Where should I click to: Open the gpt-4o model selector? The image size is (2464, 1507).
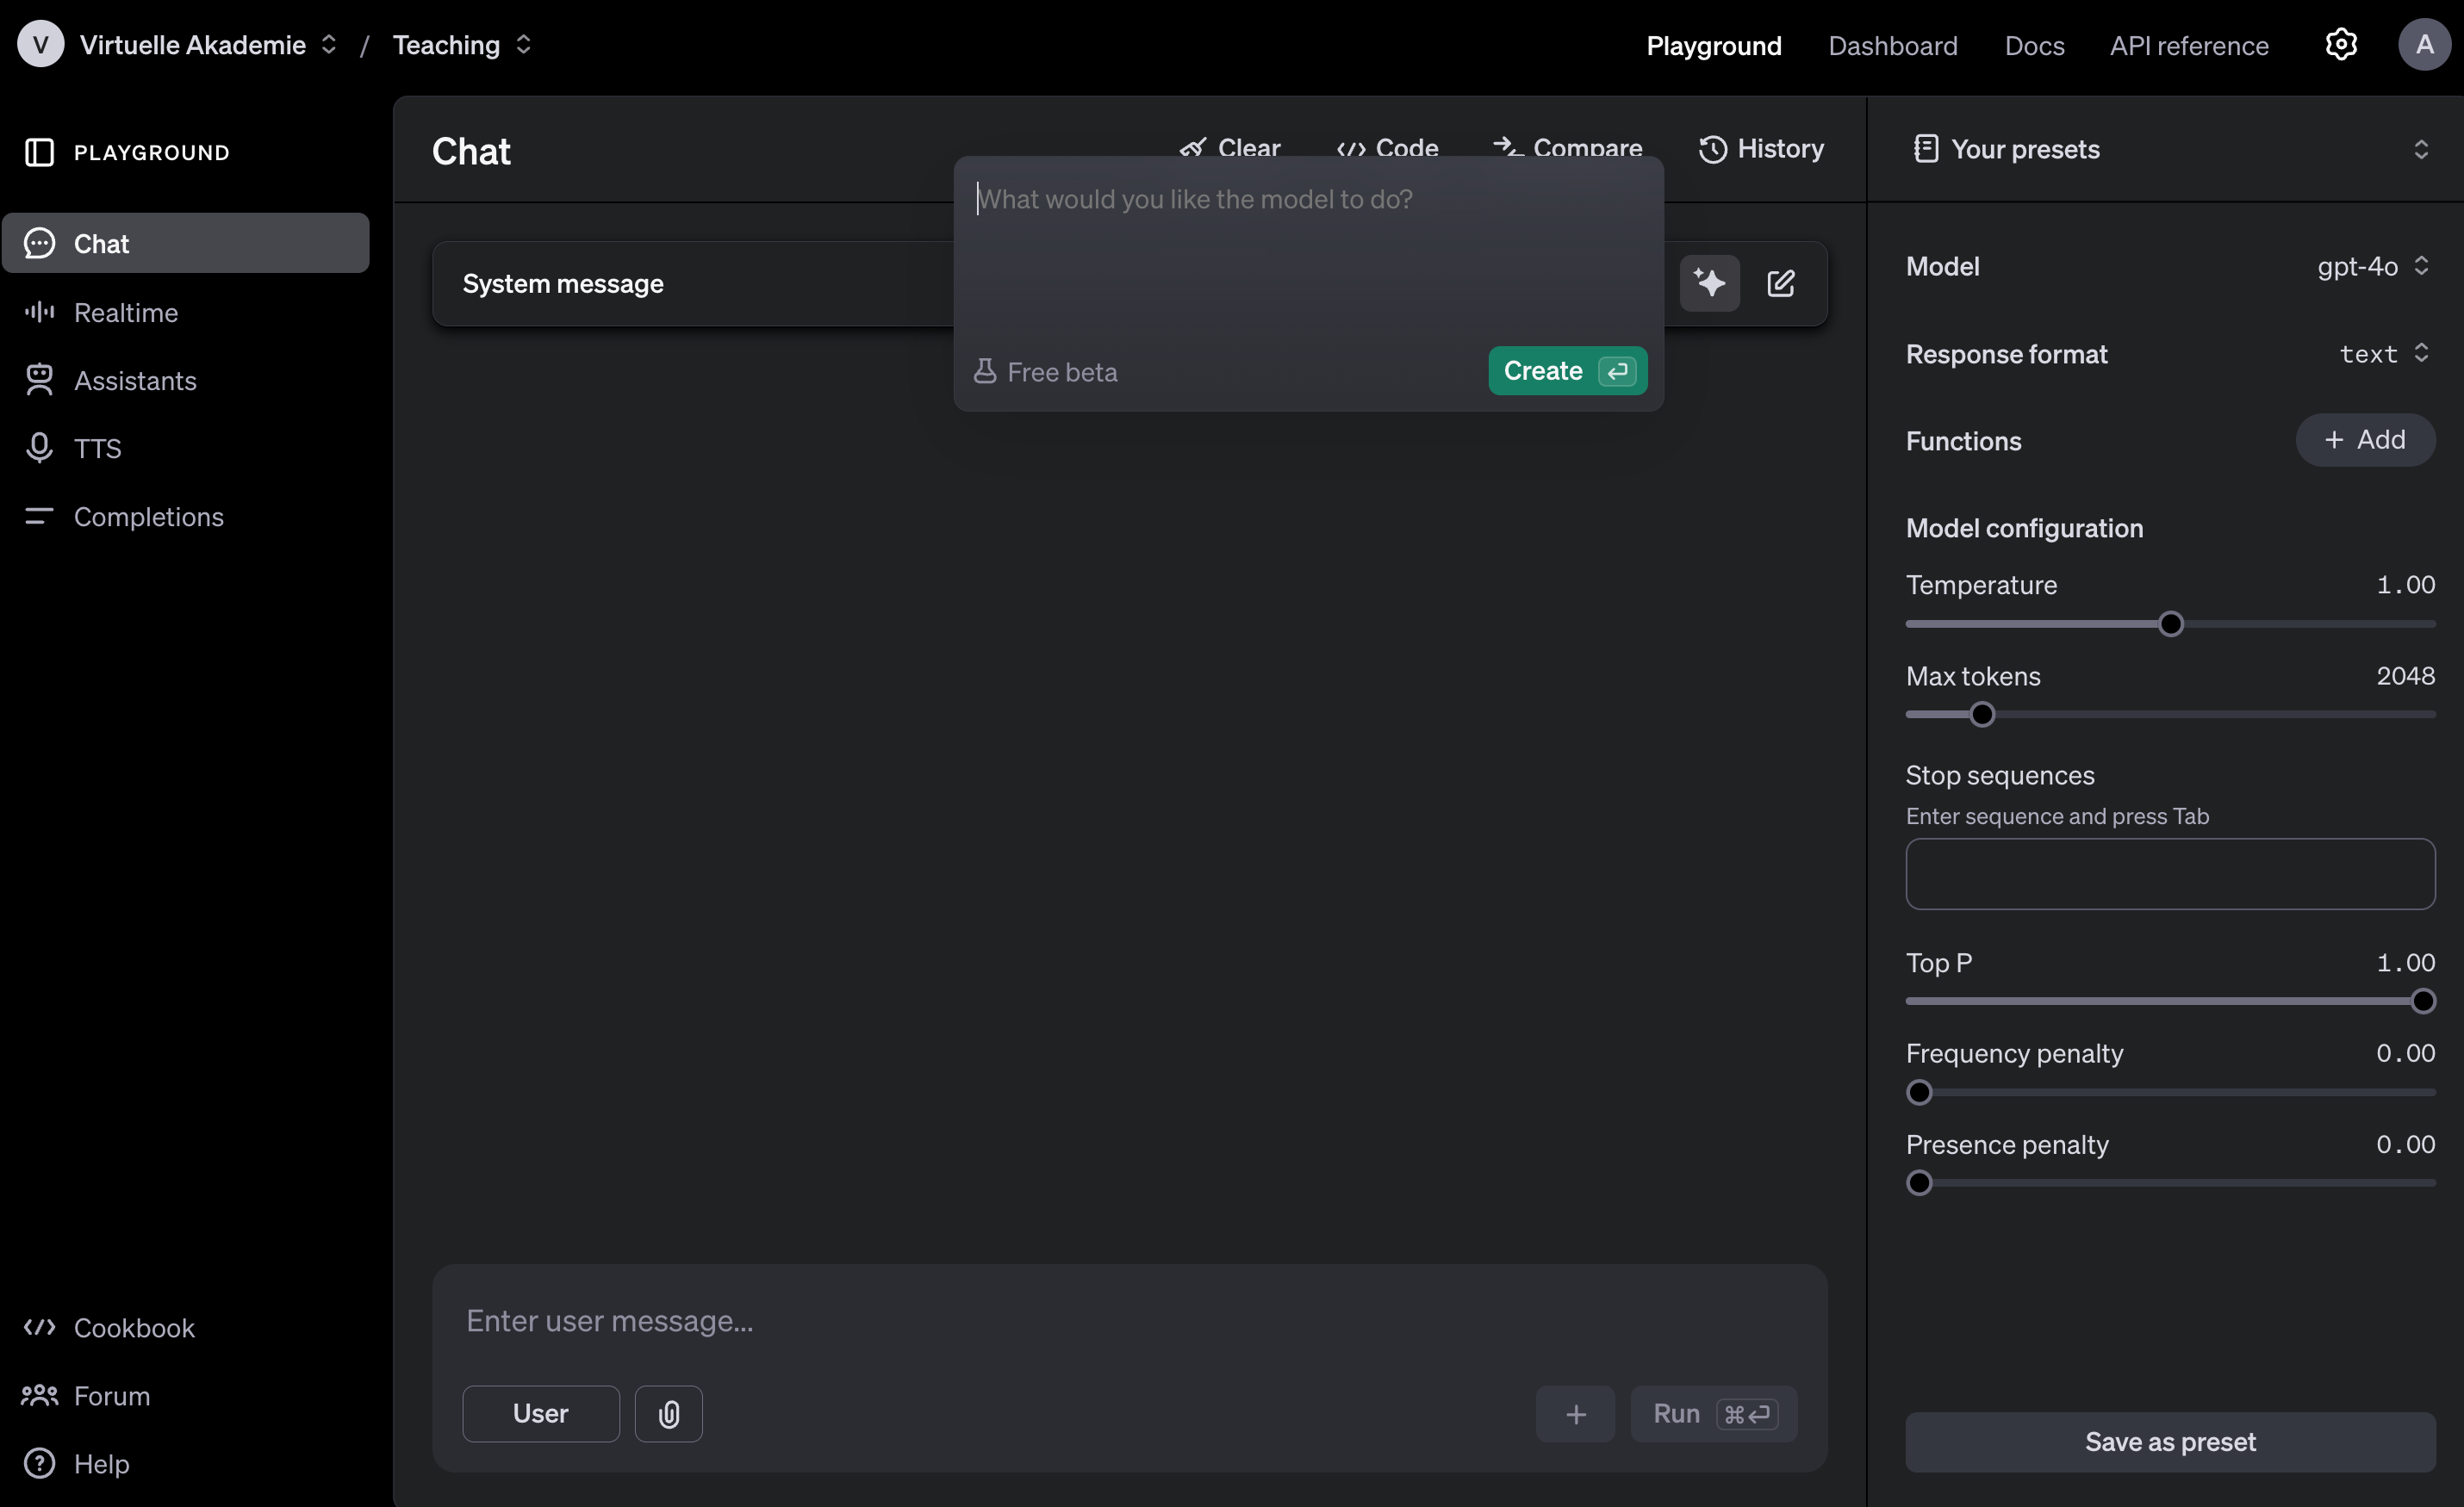(x=2372, y=266)
